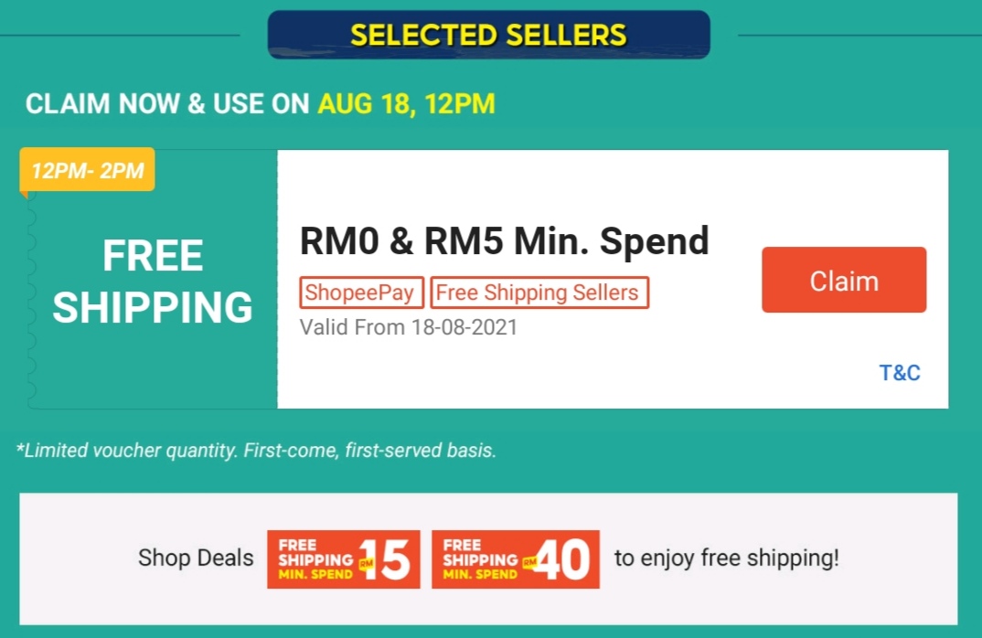Tap the teal FREE SHIPPING voucher stub
Viewport: 982px width, 638px height.
pos(153,282)
